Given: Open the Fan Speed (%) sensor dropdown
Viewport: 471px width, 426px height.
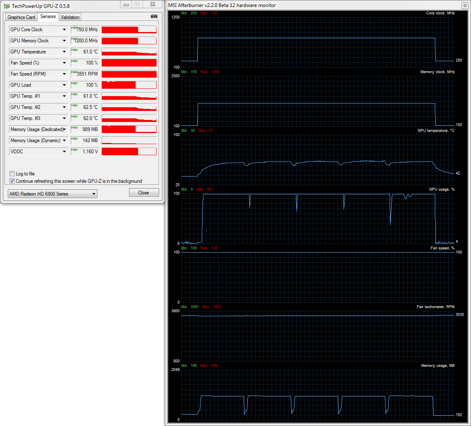Looking at the screenshot, I should pos(64,63).
